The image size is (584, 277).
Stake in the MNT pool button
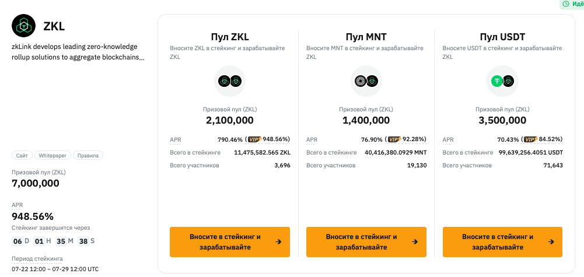point(366,242)
